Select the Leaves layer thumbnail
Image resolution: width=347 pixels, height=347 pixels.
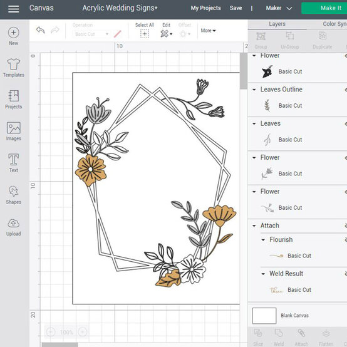267,140
